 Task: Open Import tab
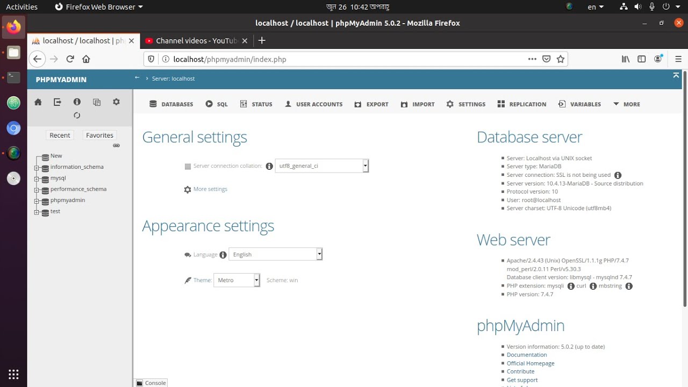418,104
